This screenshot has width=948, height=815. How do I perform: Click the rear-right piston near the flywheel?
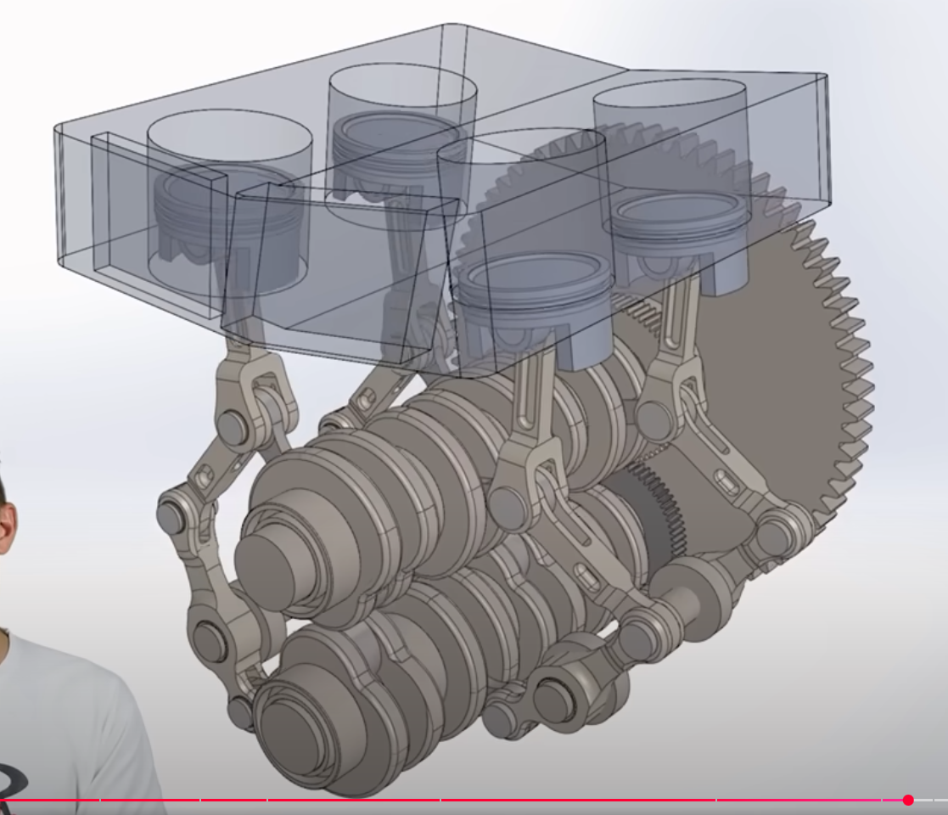pos(679,221)
